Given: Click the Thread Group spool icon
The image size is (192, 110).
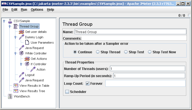Looking at the screenshot, I should (x=16, y=26).
